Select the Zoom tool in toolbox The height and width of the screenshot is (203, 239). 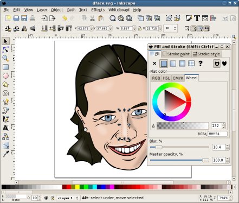(5, 58)
